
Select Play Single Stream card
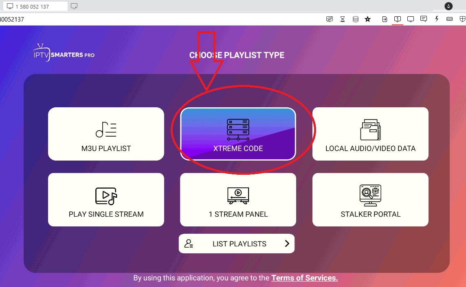tap(106, 200)
